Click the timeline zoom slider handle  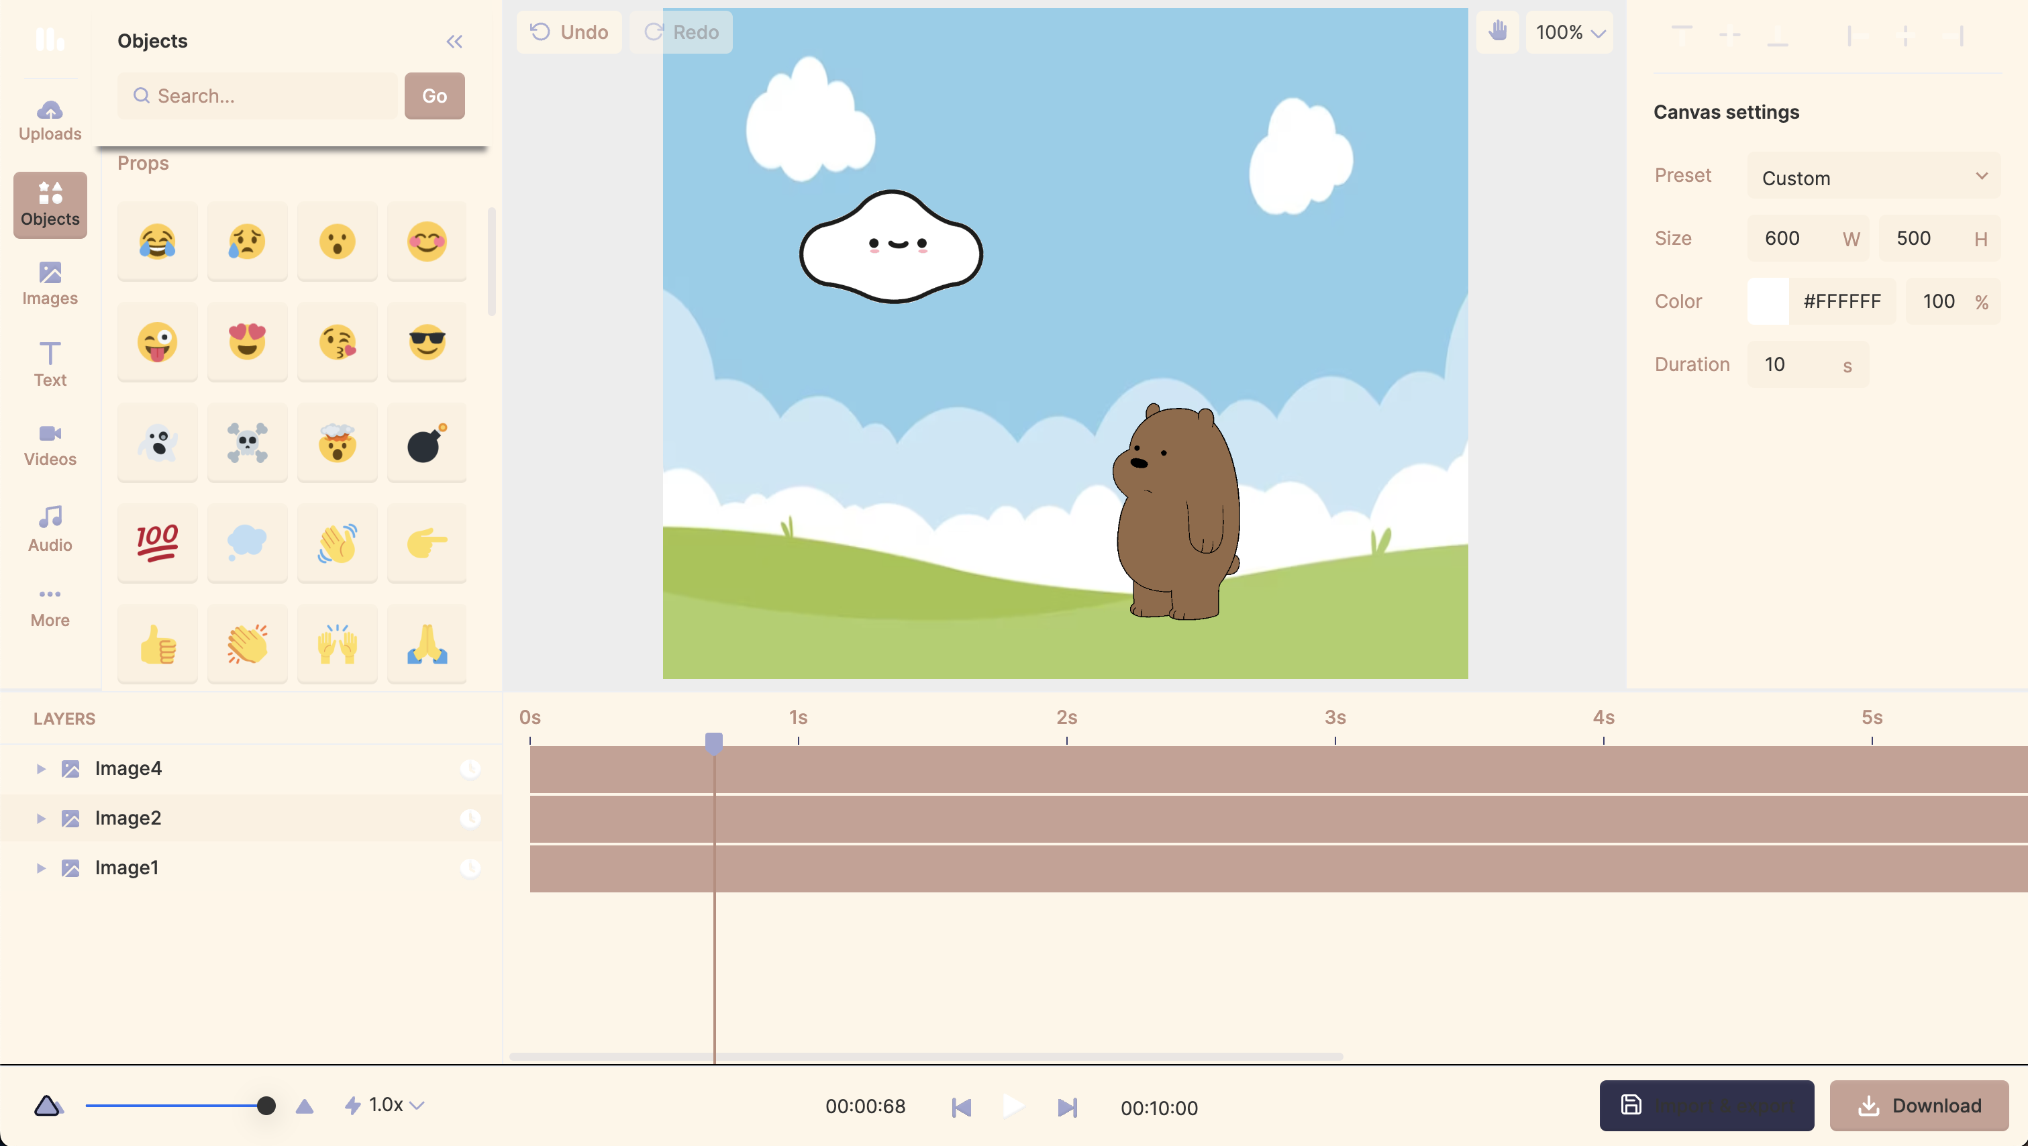click(x=266, y=1105)
